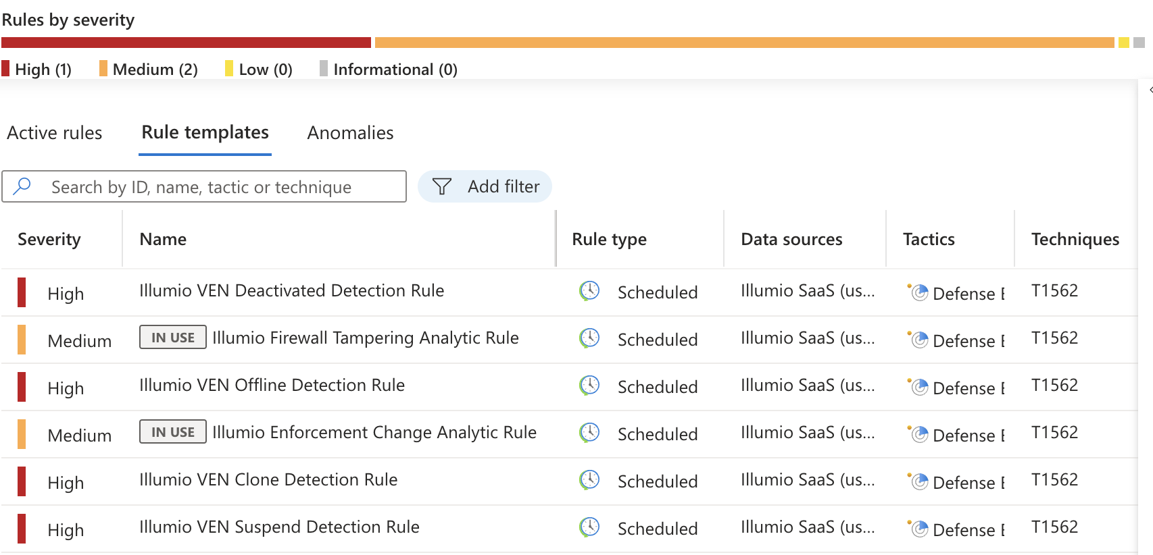
Task: Click clock icon for Firewall Tampering rule
Action: coord(589,338)
